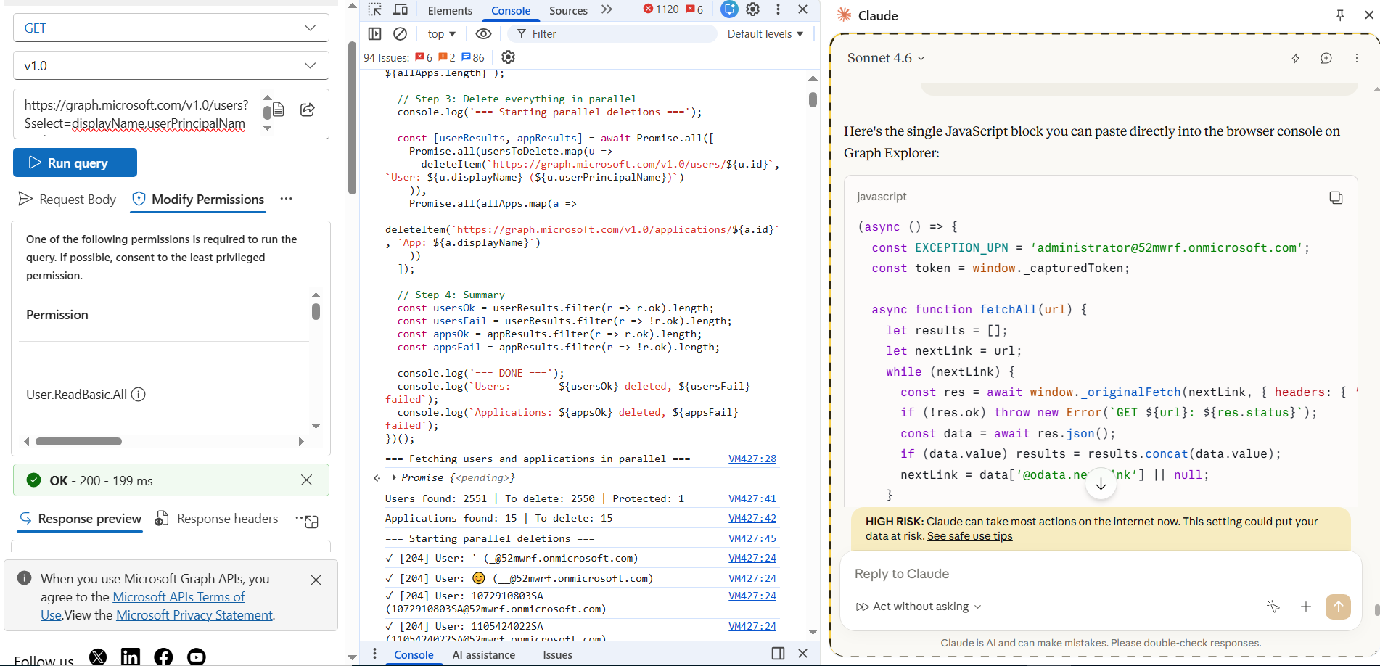Click the Run query button
1380x666 pixels.
[75, 163]
